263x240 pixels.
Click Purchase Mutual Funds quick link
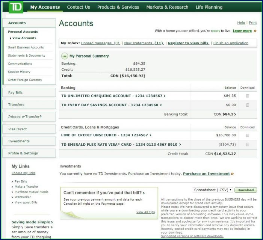31,192
